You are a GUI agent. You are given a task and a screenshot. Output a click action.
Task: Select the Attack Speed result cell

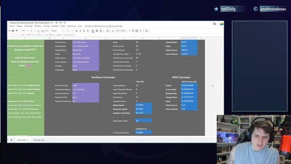click(144, 105)
